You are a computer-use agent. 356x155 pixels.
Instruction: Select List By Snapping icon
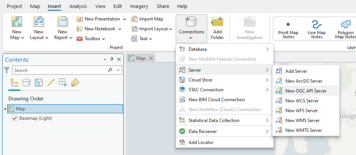click(63, 83)
